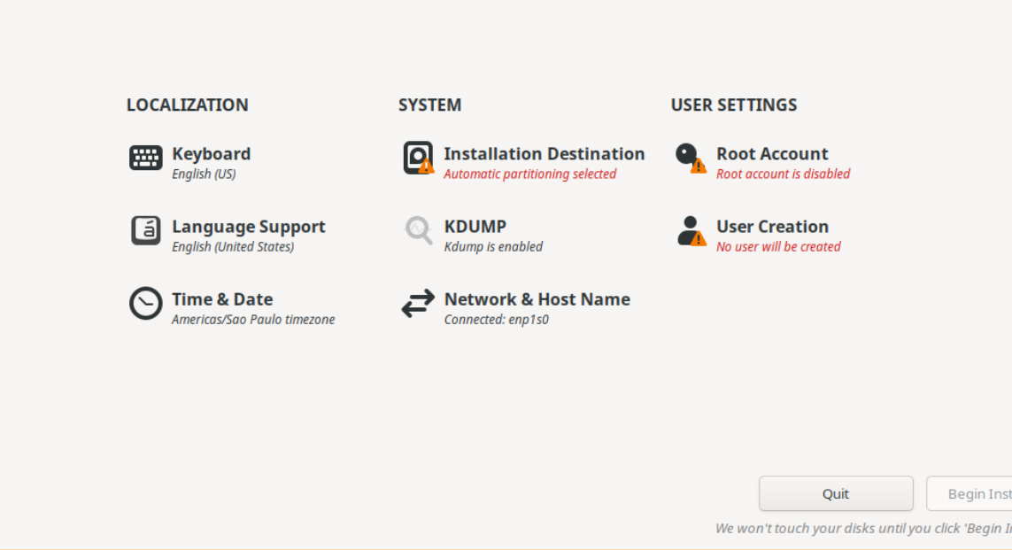This screenshot has height=550, width=1012.
Task: Select 'Americas/Sao Paulo timezone' status text
Action: 253,320
